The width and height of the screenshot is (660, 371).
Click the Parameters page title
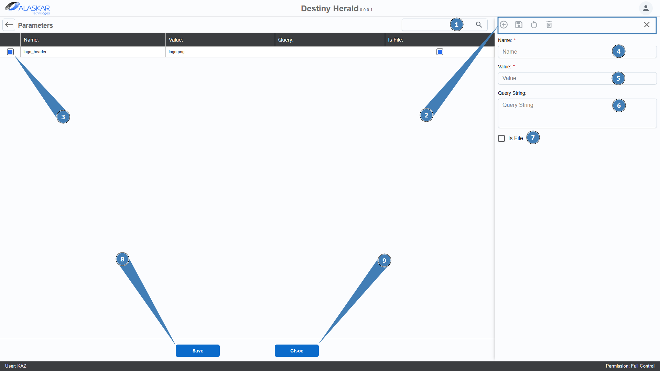pyautogui.click(x=35, y=25)
